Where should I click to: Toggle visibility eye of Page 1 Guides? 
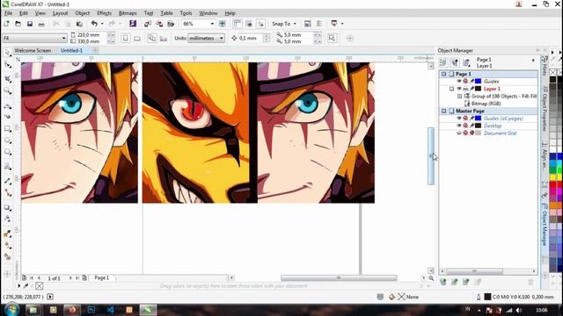tap(459, 81)
